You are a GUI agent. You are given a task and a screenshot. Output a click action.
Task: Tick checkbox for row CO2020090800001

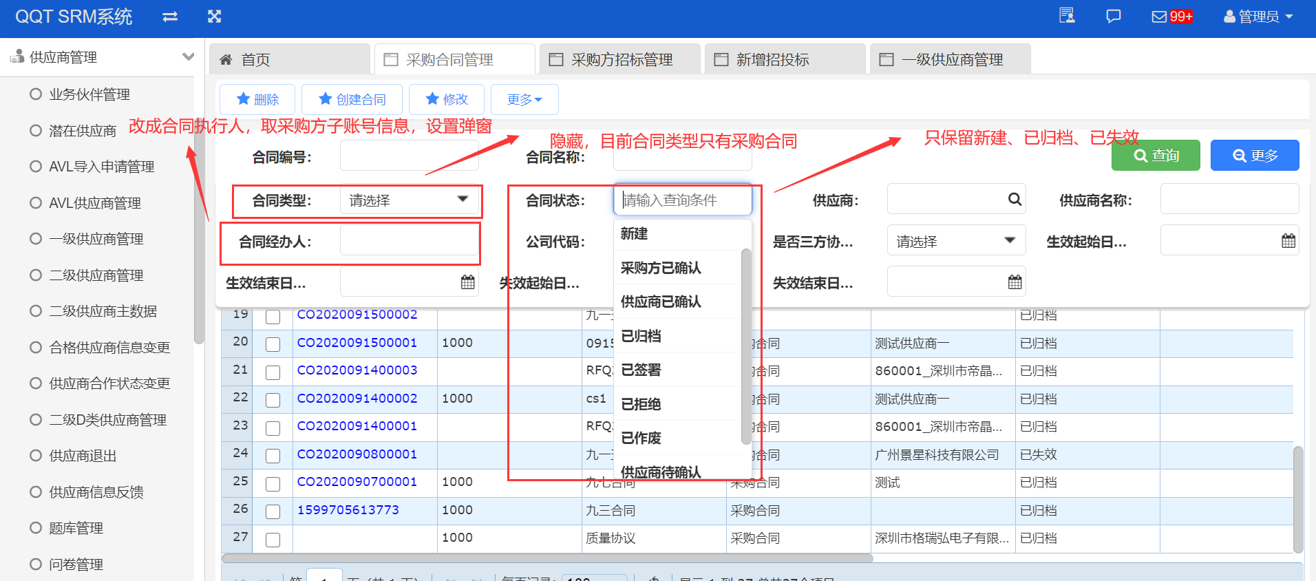(x=273, y=456)
